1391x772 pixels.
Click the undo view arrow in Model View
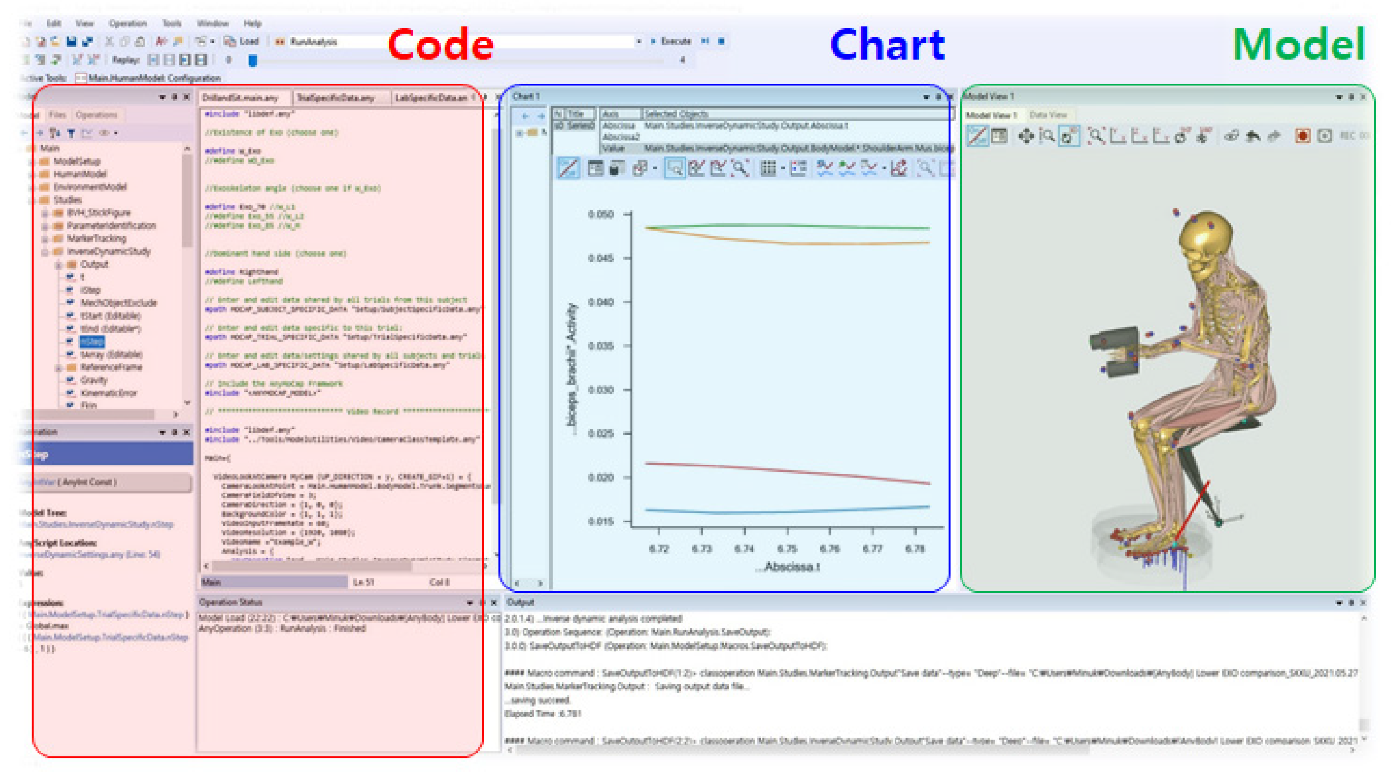(x=1253, y=136)
